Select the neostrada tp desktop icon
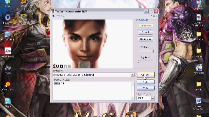 (8, 51)
